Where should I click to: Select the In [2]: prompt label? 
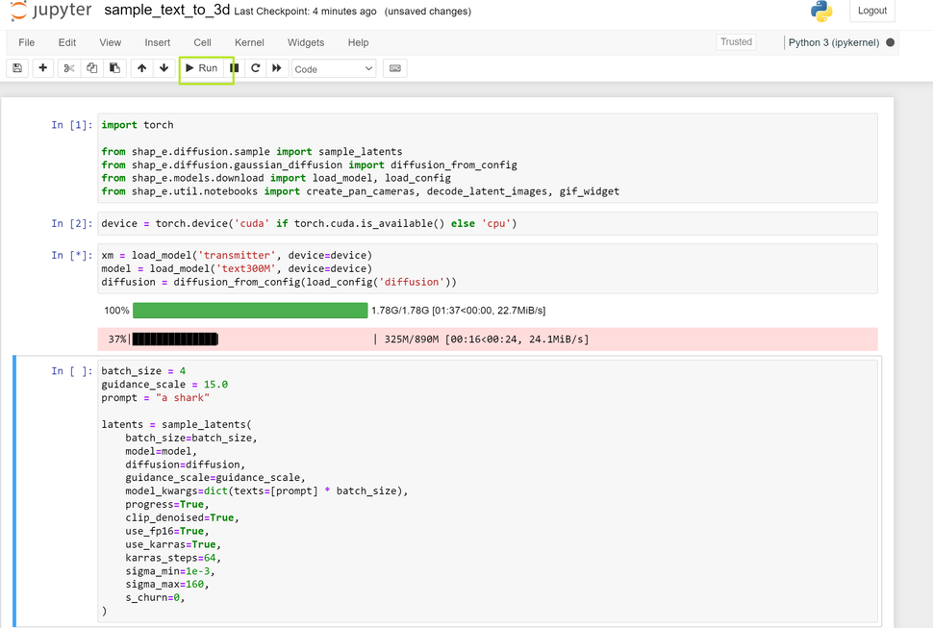pos(72,224)
